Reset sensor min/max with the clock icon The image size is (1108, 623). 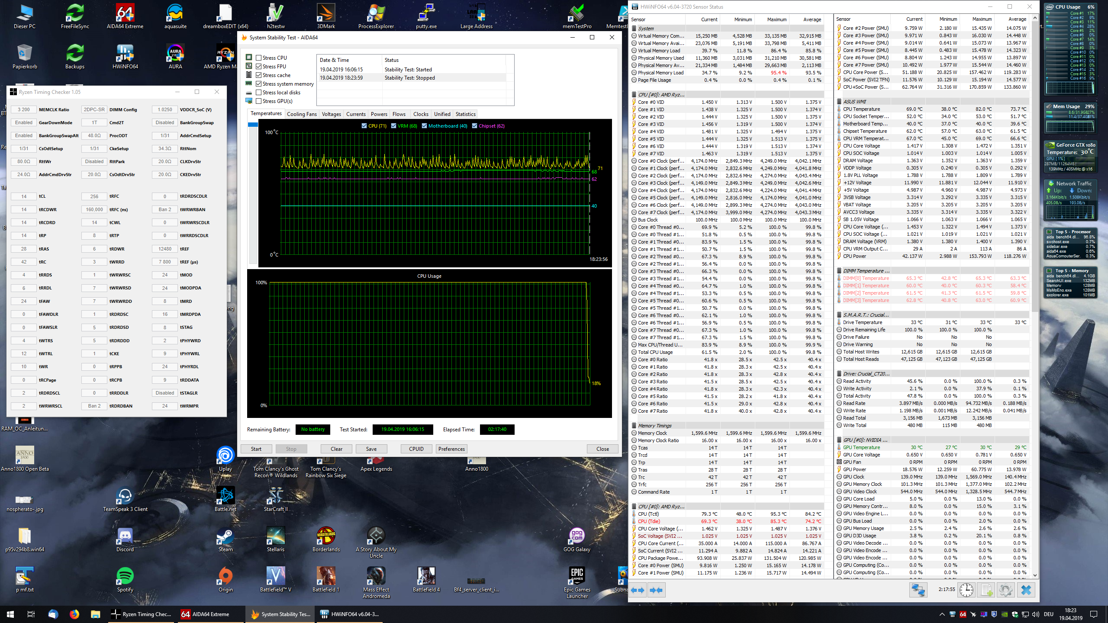point(966,590)
